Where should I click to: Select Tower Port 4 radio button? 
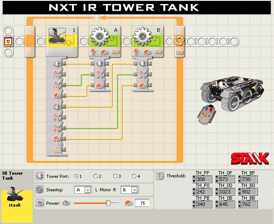point(134,176)
